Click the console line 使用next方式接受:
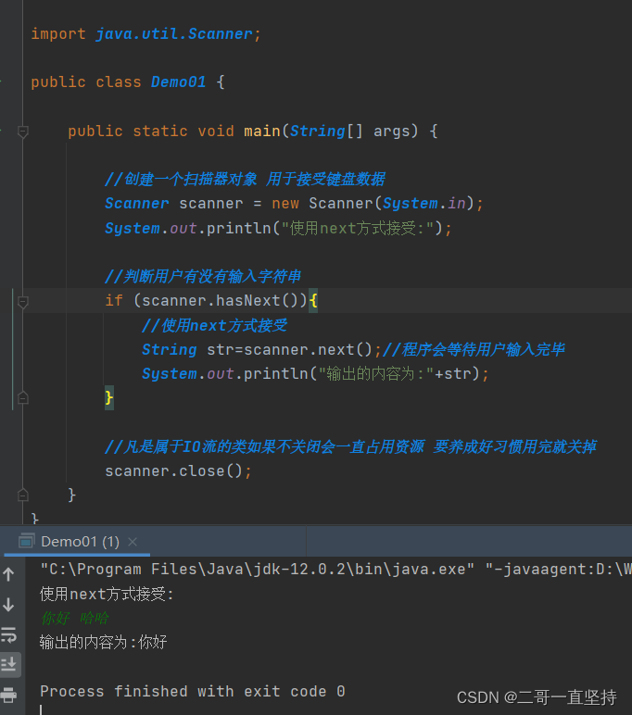Viewport: 632px width, 715px height. 107,594
